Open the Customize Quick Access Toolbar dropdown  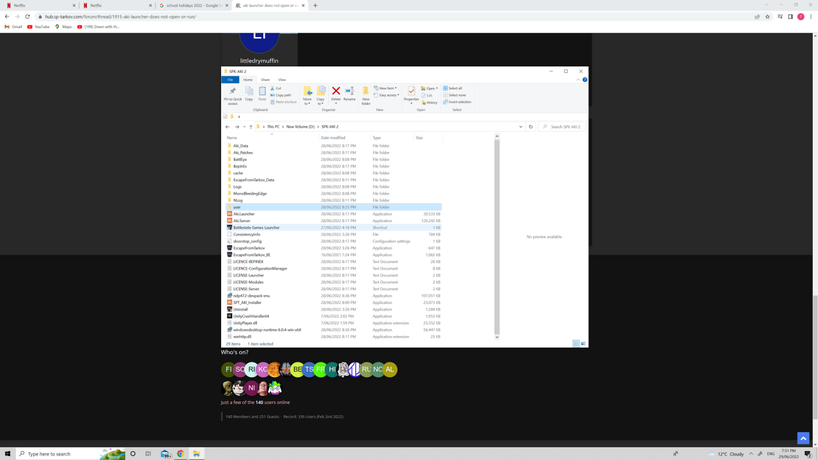tap(239, 116)
